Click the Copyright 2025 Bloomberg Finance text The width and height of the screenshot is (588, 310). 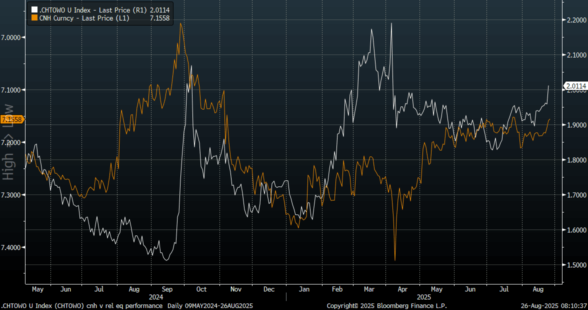[x=386, y=305]
